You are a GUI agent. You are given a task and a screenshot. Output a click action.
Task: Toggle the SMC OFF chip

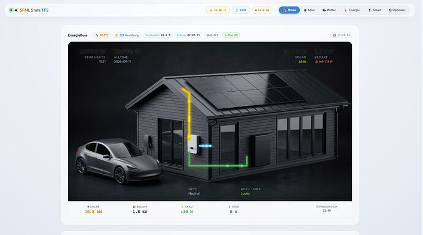click(x=212, y=35)
